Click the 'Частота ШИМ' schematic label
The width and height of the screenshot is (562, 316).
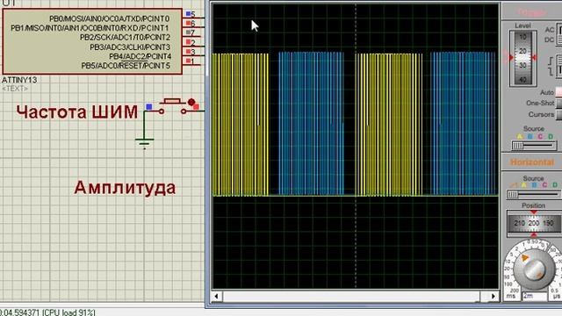point(77,111)
